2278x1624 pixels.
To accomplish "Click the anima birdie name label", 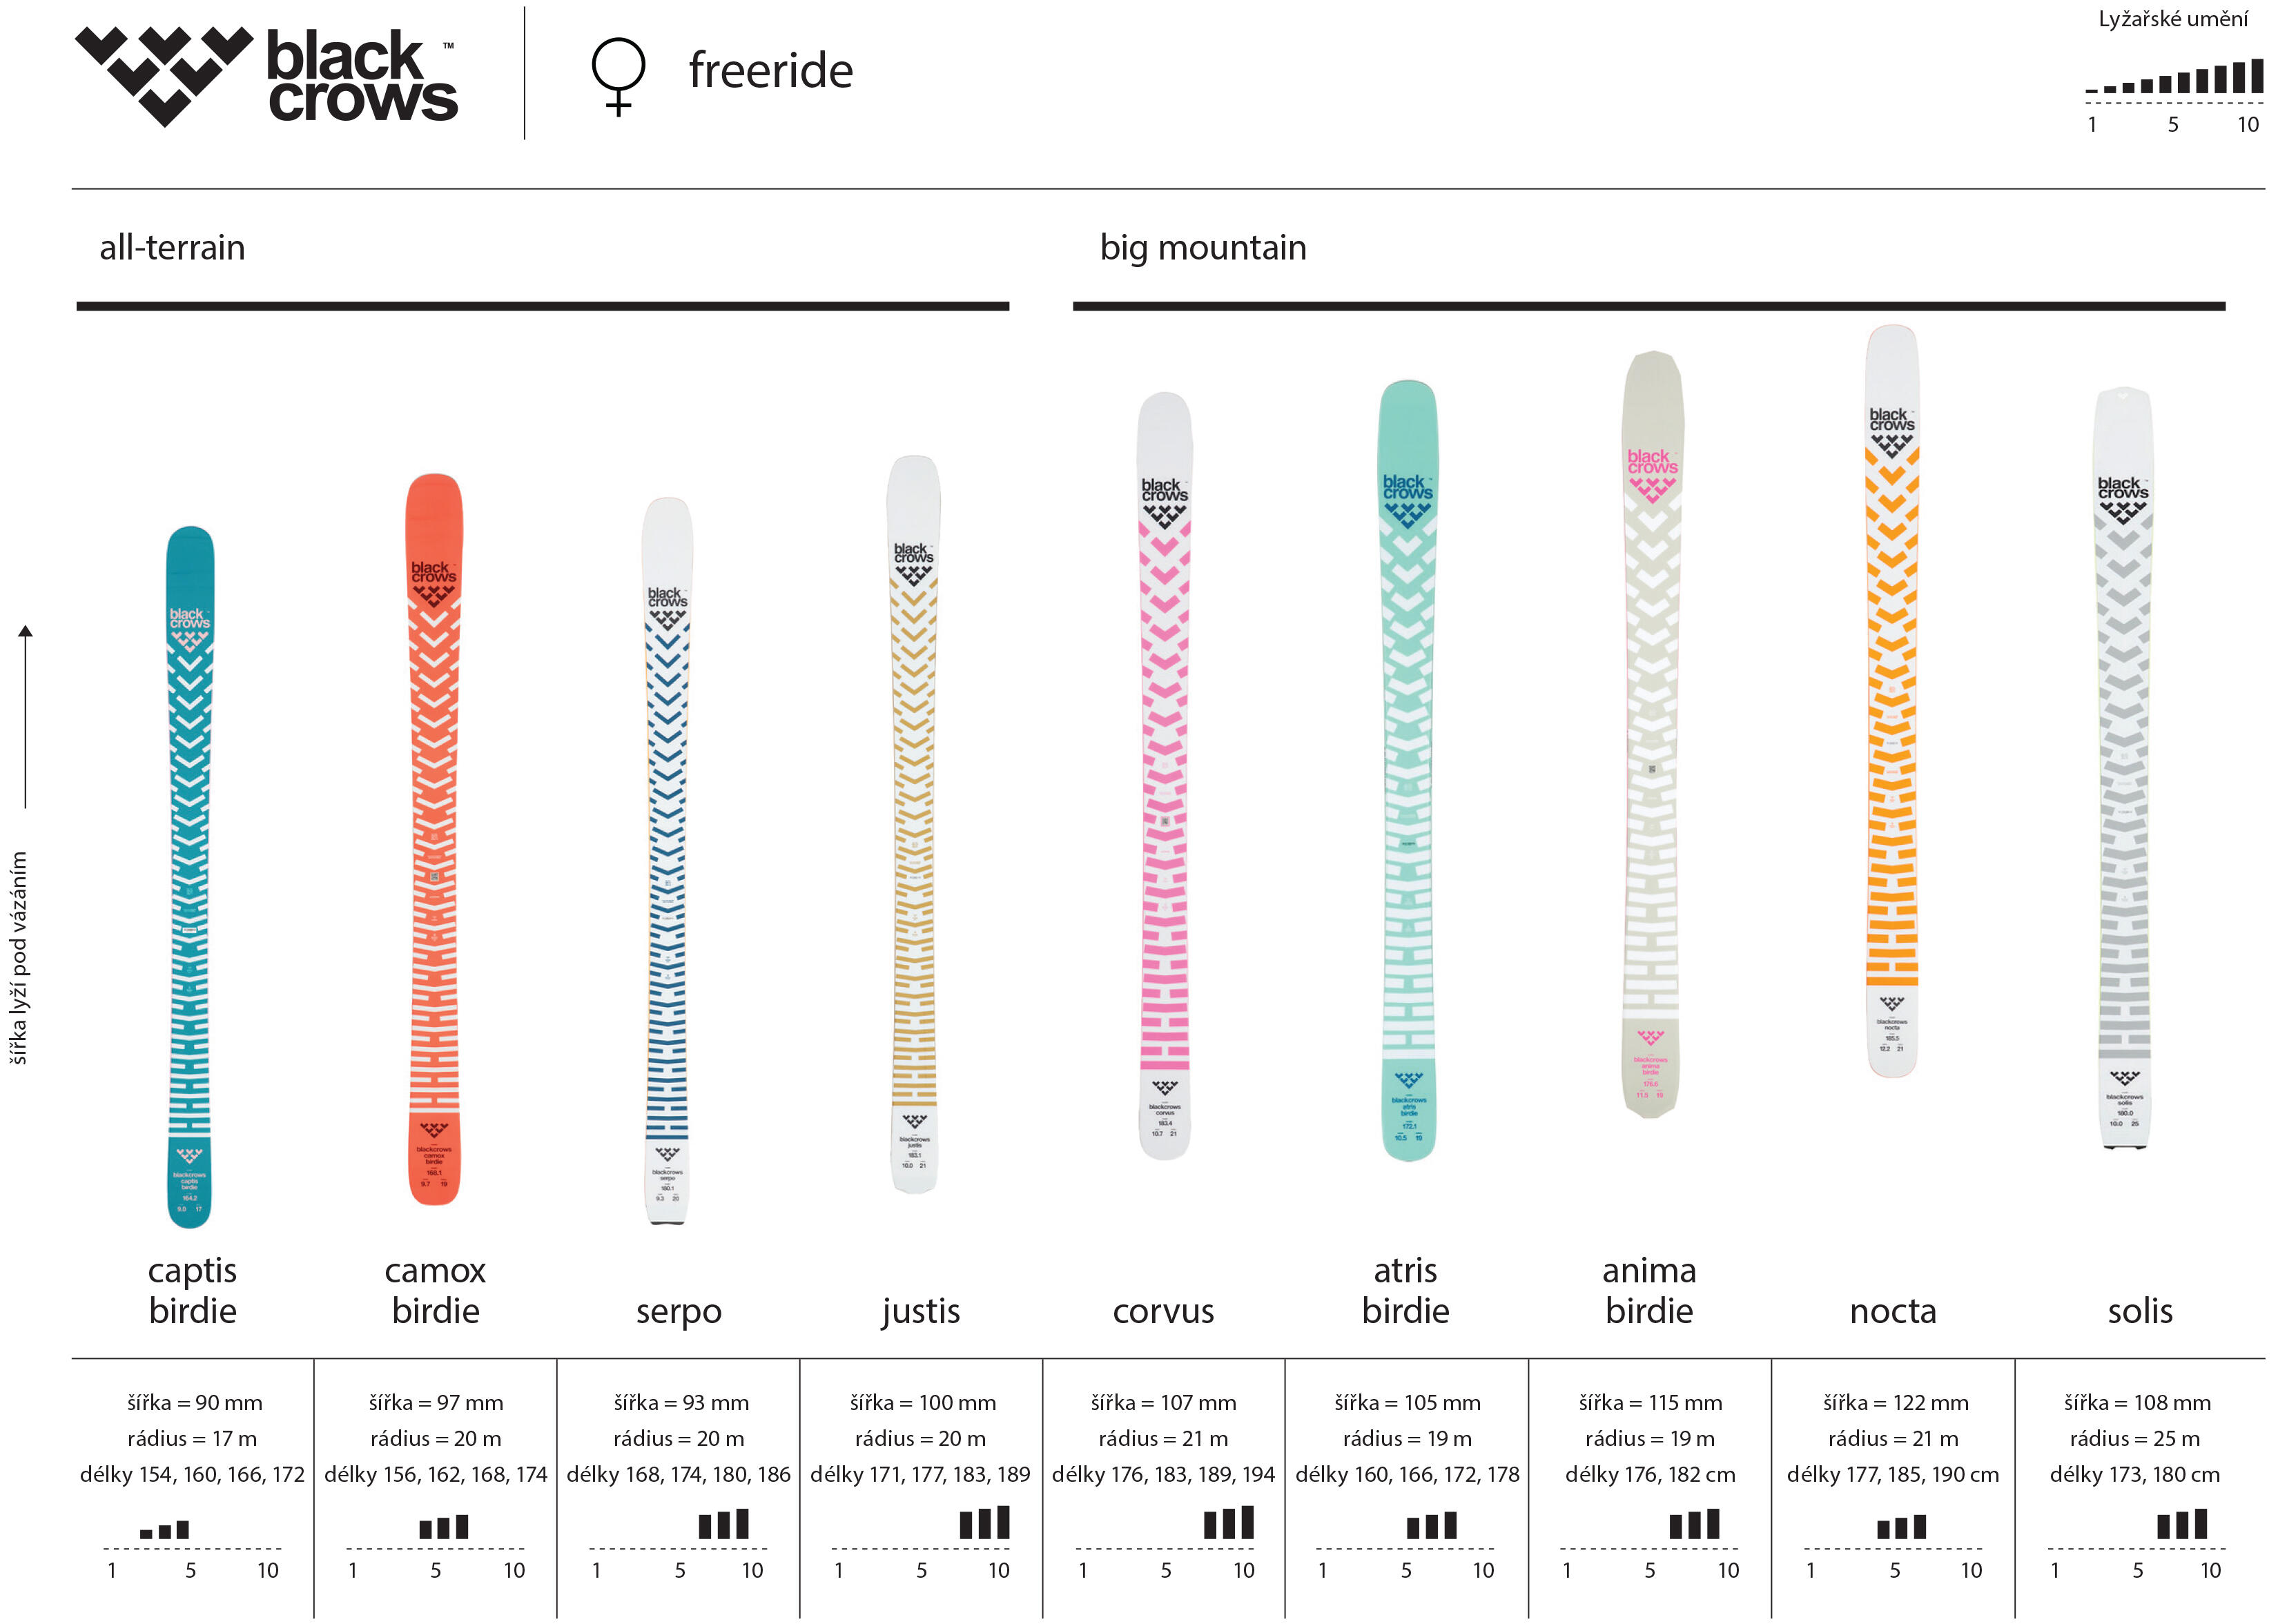I will pos(1649,1290).
